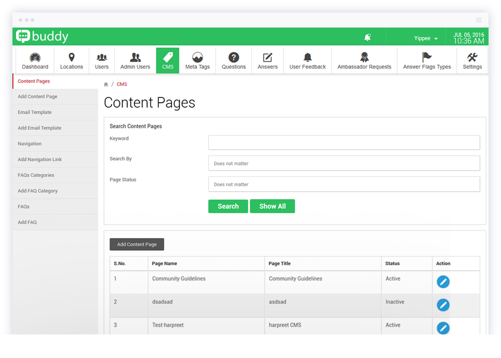This screenshot has width=501, height=358.
Task: Open the Yippee user menu
Action: pos(426,38)
